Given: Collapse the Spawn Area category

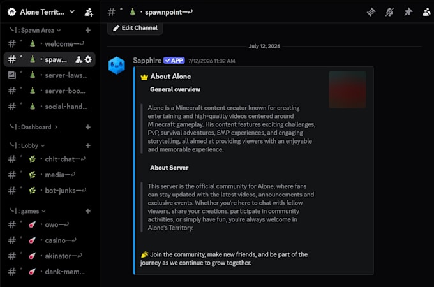Looking at the screenshot, I should 35,30.
